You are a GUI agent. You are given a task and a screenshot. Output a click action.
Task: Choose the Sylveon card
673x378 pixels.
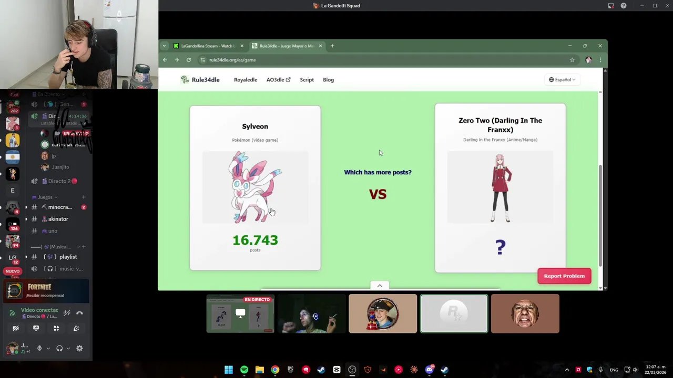click(x=255, y=188)
